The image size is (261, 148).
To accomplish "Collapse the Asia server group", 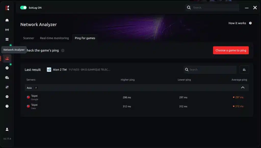I will [x=243, y=87].
